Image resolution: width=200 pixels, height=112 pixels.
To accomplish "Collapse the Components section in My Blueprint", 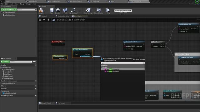I will pyautogui.click(x=1, y=91).
